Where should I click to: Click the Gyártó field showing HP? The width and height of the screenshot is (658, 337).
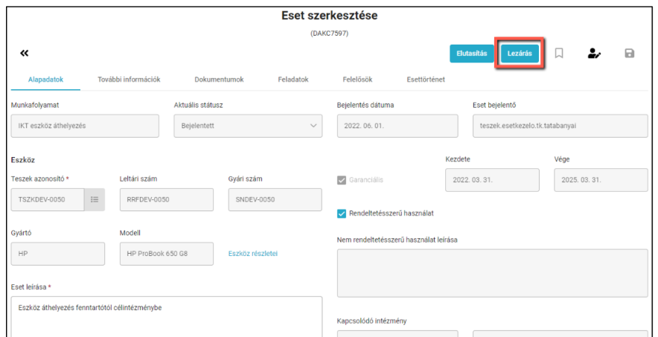tap(58, 254)
